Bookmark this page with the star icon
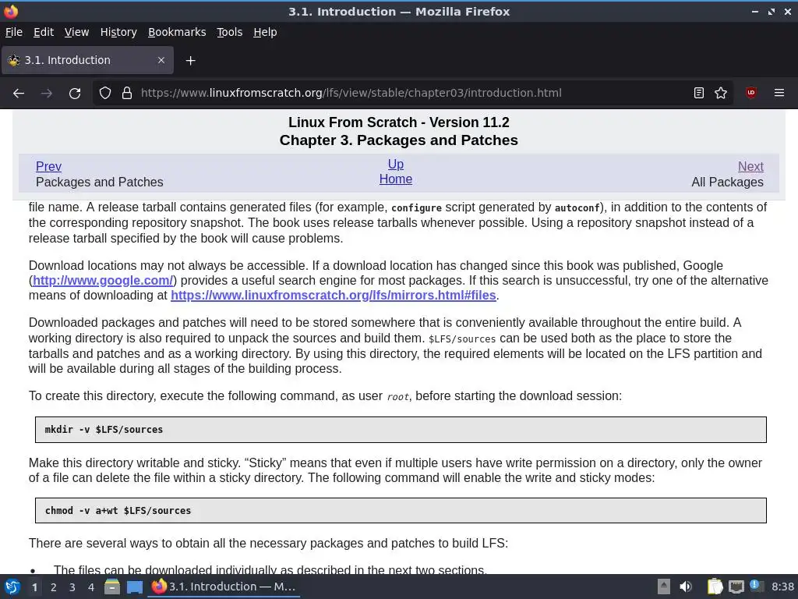Viewport: 798px width, 599px height. (x=721, y=93)
